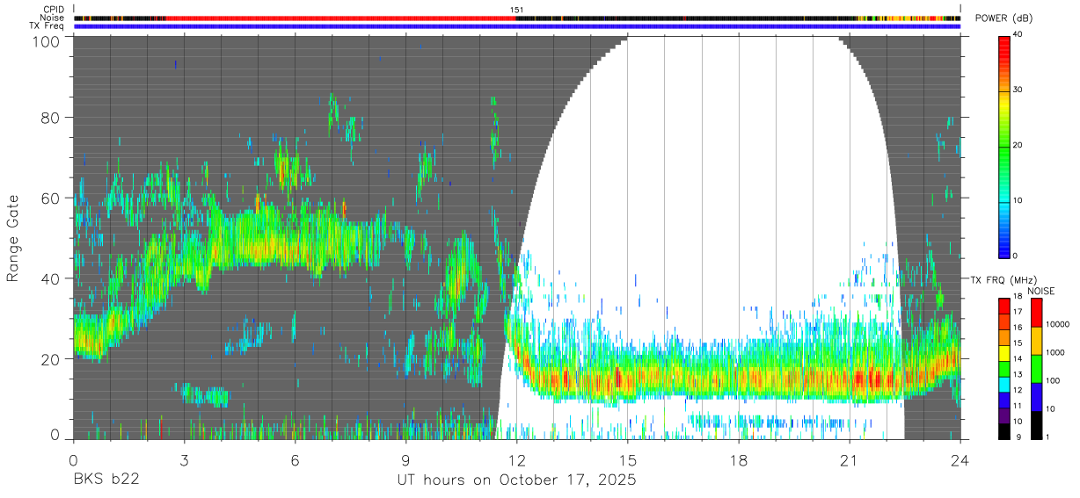Screen dimensions: 1080x498
Task: Click the TX Freq row label above the plot
Action: point(47,26)
